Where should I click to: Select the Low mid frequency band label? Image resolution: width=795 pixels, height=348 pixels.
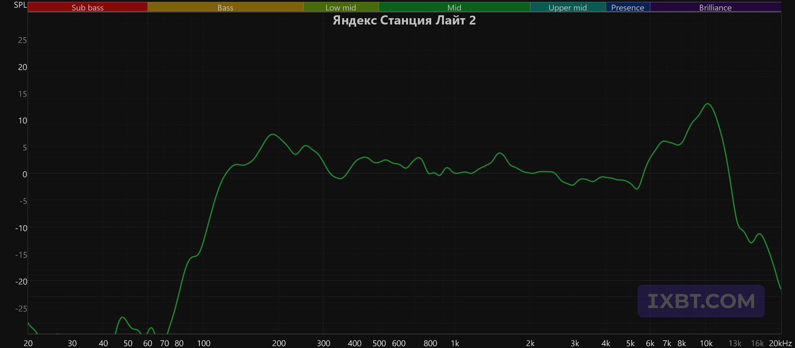(341, 8)
